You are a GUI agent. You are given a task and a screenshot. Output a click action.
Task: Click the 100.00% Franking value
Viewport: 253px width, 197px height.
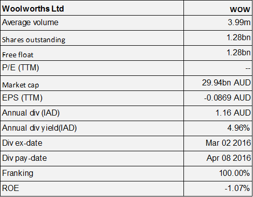pos(234,173)
